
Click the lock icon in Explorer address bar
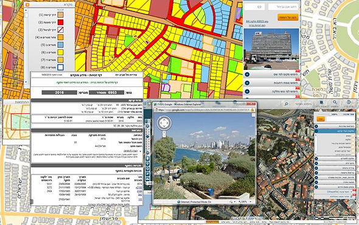(x=253, y=110)
